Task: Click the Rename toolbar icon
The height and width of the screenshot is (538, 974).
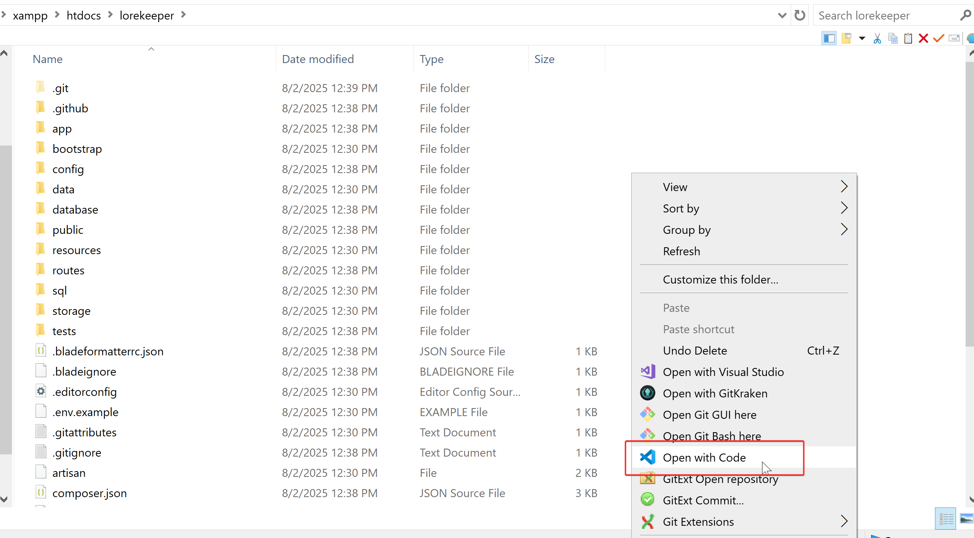Action: tap(954, 38)
